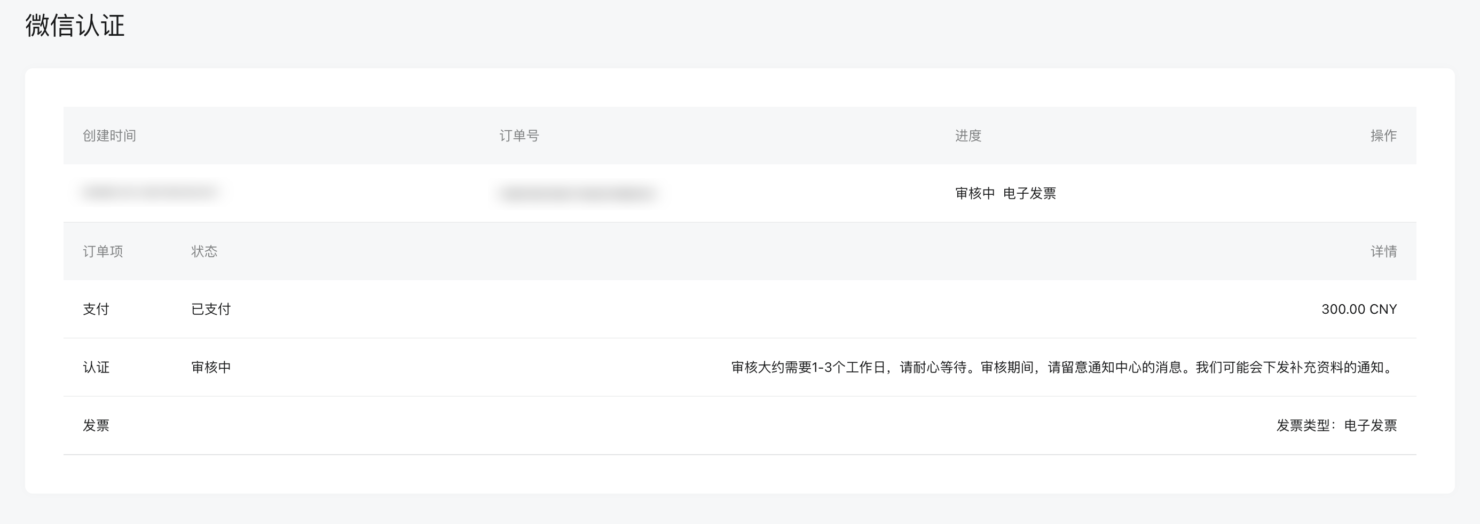Click the 订单项 sub-table header
Viewport: 1480px width, 524px height.
coord(105,251)
